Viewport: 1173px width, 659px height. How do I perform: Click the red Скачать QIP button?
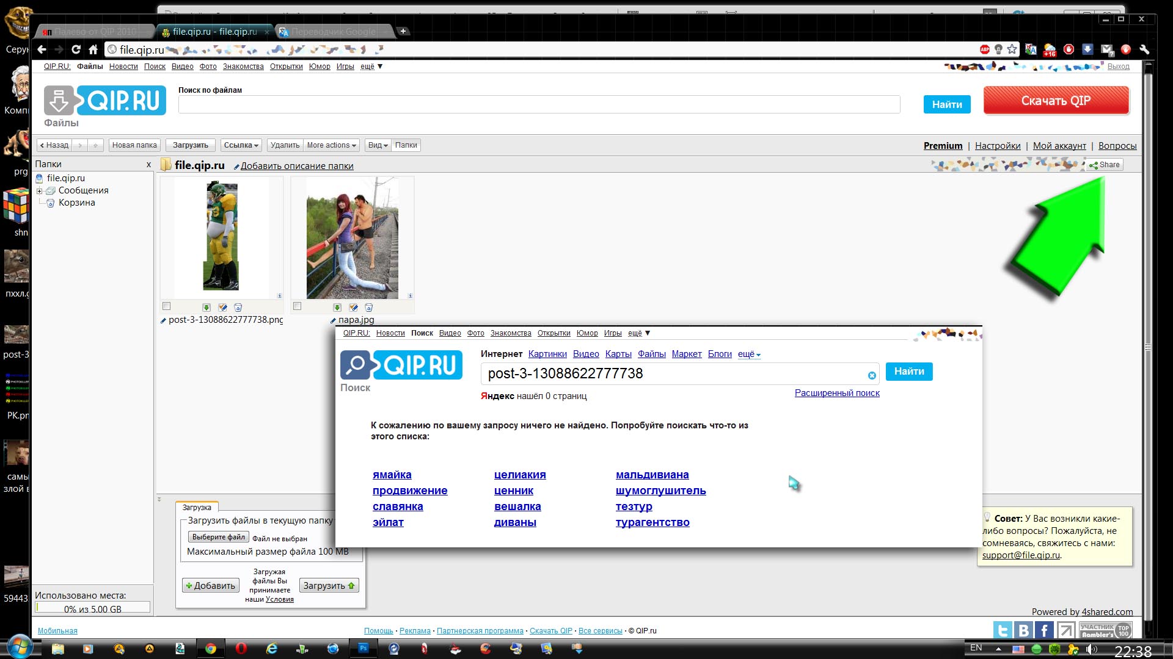coord(1056,101)
